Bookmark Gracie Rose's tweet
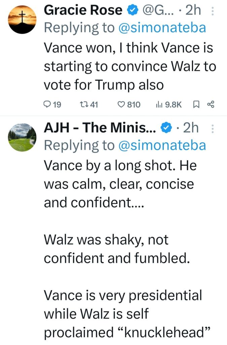 (x=195, y=105)
